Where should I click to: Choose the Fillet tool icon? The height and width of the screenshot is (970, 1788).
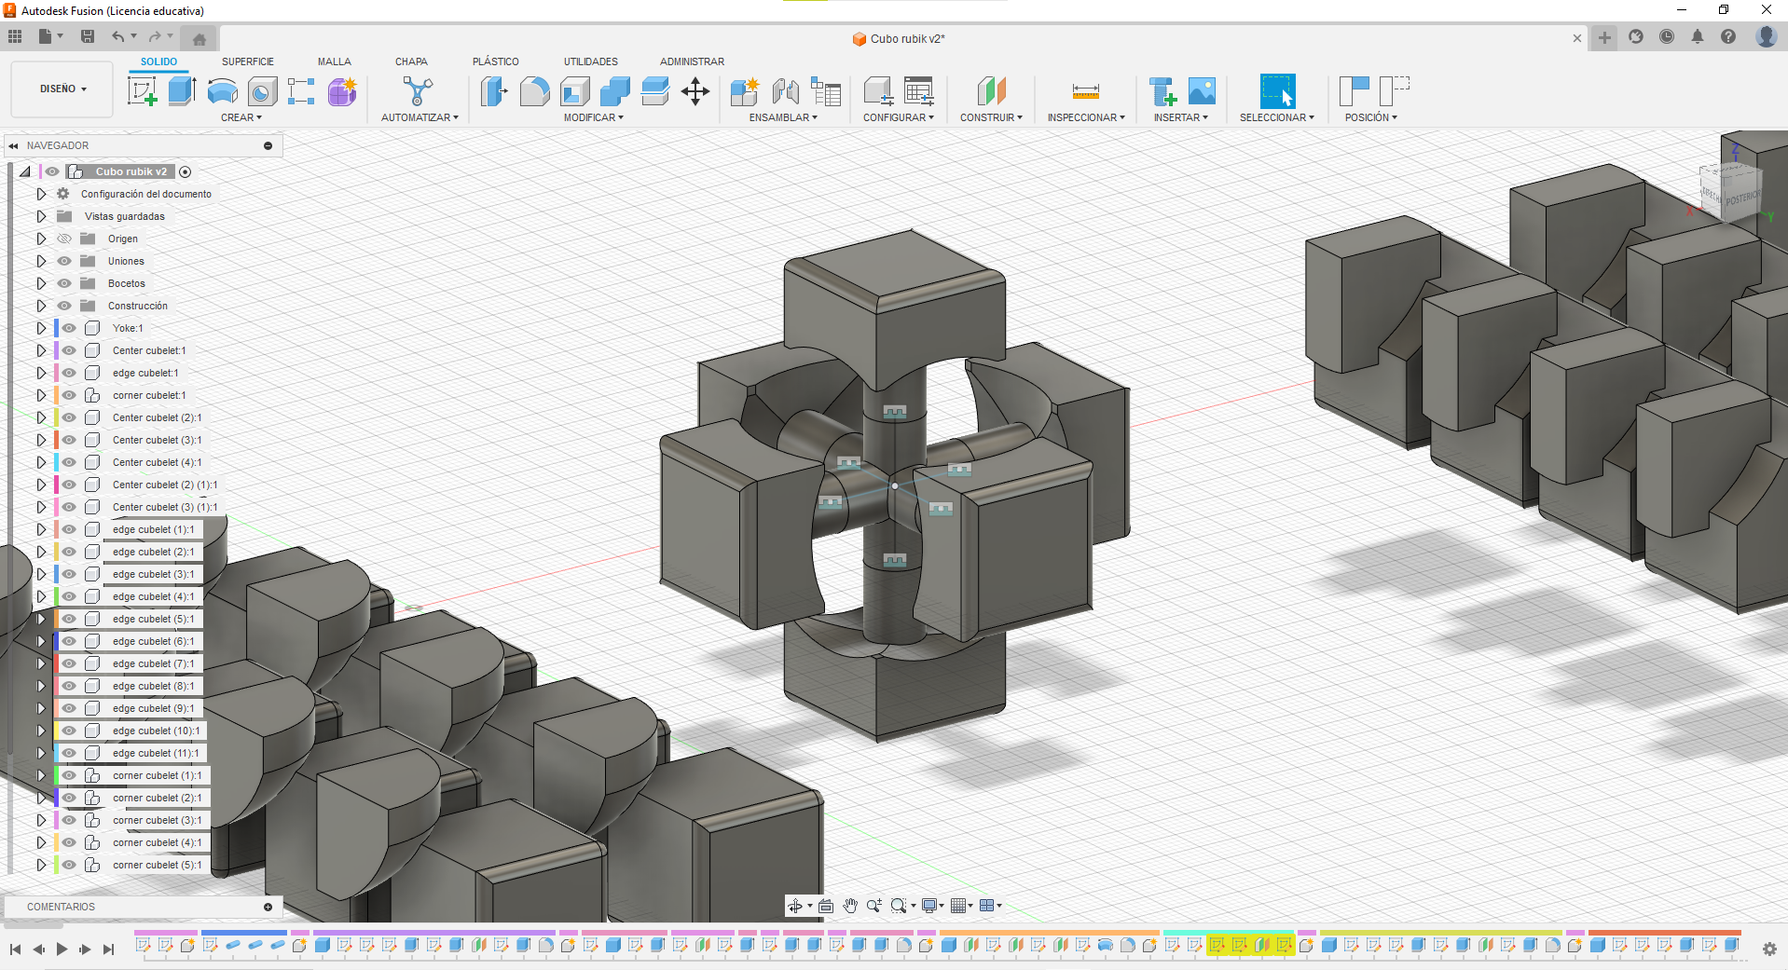(x=534, y=91)
